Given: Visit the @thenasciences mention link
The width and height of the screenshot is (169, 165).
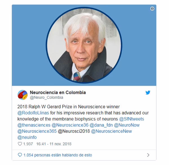Looking at the screenshot, I should coord(34,125).
